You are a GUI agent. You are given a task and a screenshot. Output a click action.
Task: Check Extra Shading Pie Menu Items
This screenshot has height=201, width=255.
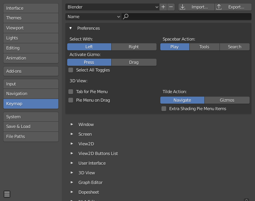click(x=164, y=109)
